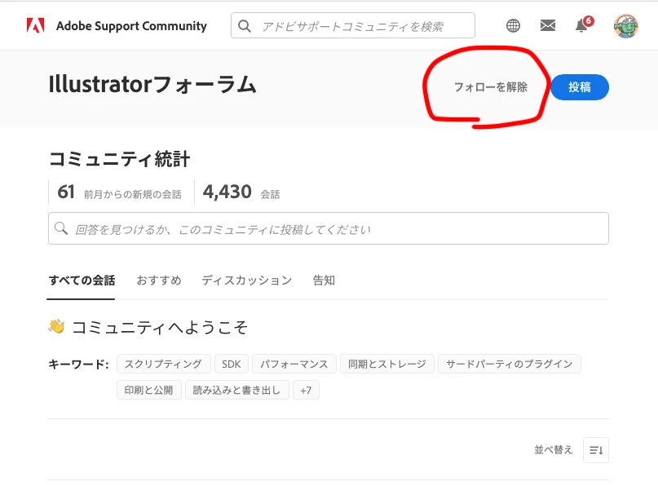Click the blue 投稿 post button
This screenshot has height=486, width=658.
coord(580,87)
